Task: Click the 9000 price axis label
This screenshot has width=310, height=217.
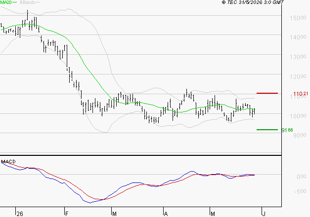Action: [x=300, y=135]
